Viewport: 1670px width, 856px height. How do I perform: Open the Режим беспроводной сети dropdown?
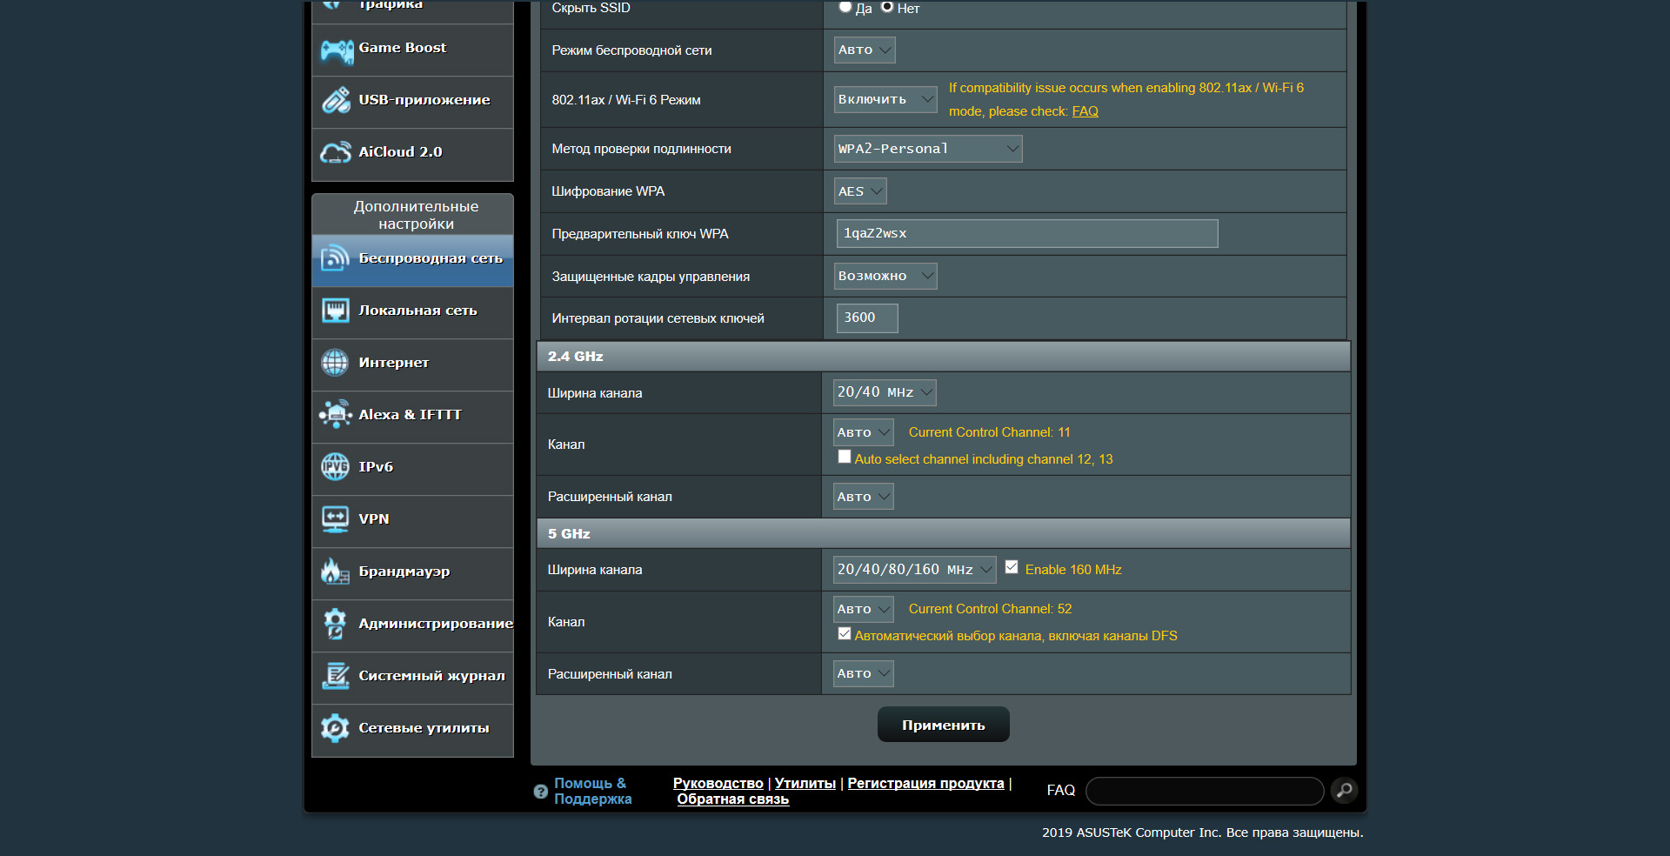point(865,50)
